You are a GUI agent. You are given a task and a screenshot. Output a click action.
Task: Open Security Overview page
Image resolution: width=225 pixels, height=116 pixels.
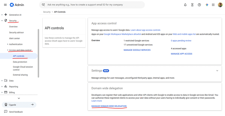coord(13,27)
